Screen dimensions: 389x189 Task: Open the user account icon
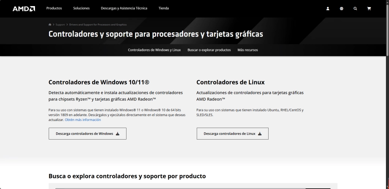tap(327, 8)
